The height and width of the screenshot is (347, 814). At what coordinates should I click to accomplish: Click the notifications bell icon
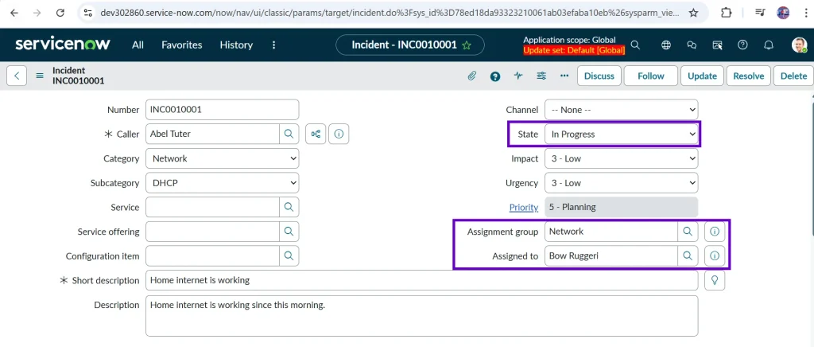[x=769, y=45]
